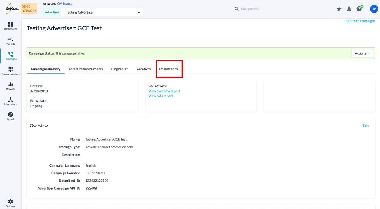Screen dimensions: 380x209
Task: Click Return to campaigns link
Action: click(360, 21)
